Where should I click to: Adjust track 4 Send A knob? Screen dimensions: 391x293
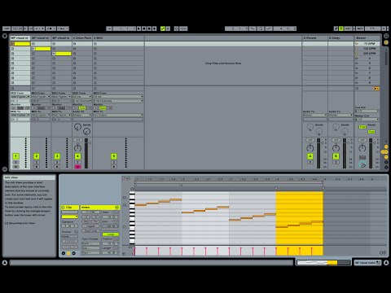[x=77, y=127]
